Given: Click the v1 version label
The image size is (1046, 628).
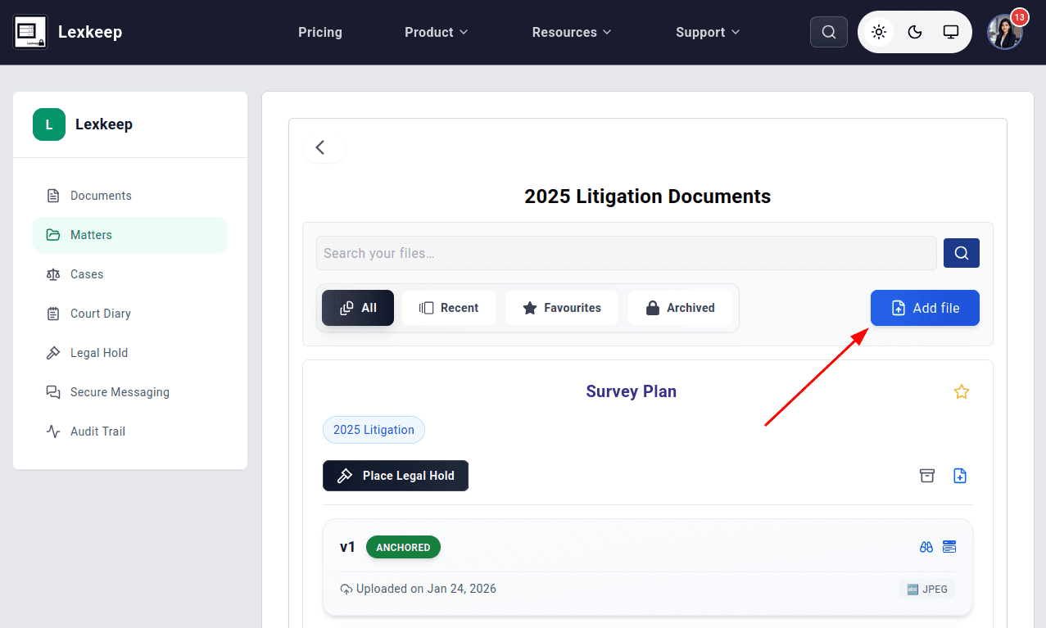Looking at the screenshot, I should click(x=347, y=547).
